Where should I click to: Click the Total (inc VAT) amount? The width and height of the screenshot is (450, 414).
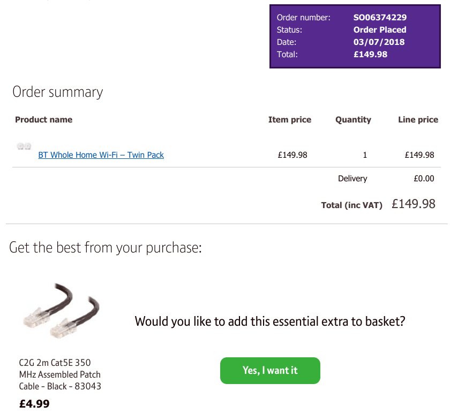point(414,204)
